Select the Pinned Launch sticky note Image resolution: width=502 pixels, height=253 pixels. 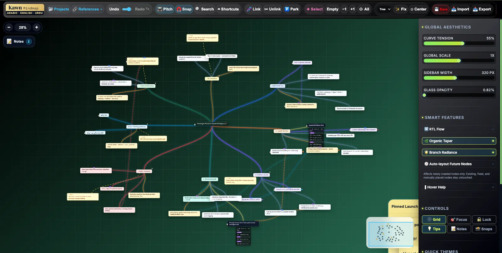click(404, 207)
